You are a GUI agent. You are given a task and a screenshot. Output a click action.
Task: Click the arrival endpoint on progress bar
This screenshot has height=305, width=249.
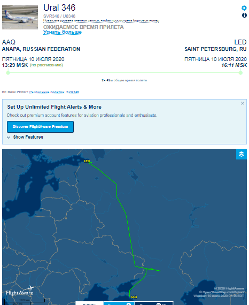click(x=240, y=73)
